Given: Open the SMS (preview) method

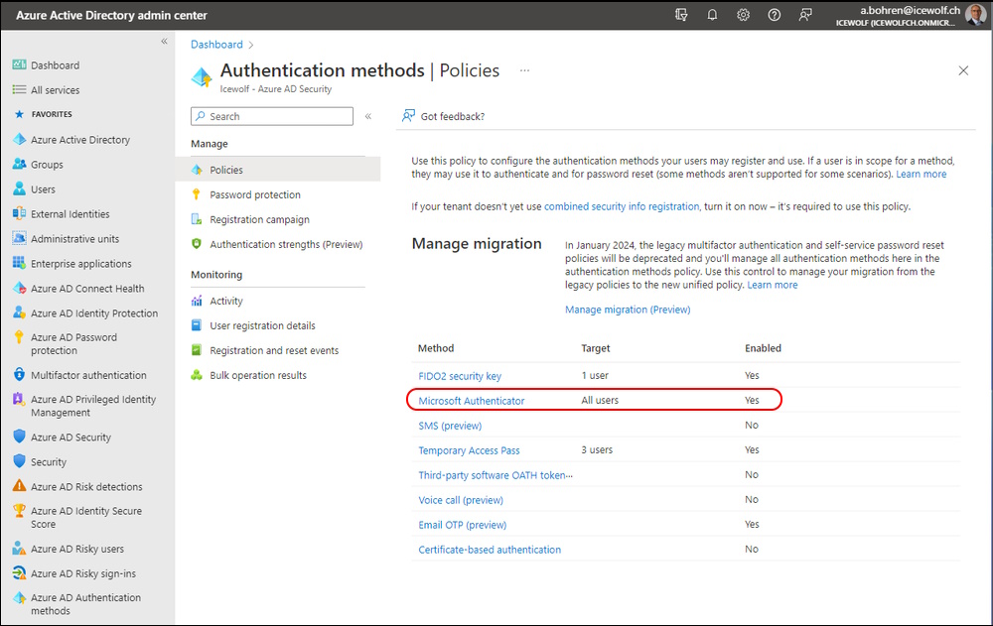Looking at the screenshot, I should 450,426.
